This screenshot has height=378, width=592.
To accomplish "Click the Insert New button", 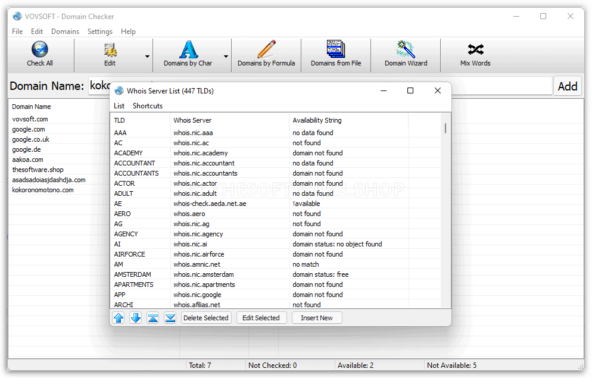I will (317, 318).
